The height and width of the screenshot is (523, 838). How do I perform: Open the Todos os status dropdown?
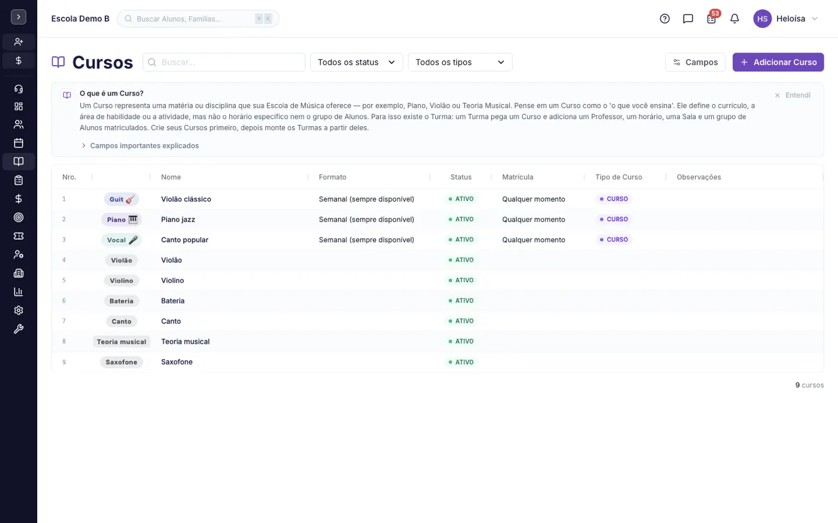point(357,62)
